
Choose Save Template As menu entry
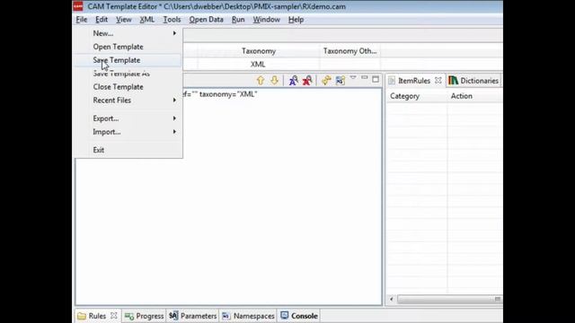pos(128,74)
